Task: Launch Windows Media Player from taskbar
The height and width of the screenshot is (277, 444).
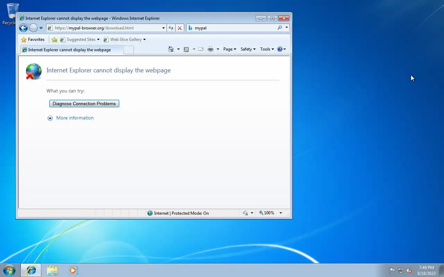Action: 73,270
